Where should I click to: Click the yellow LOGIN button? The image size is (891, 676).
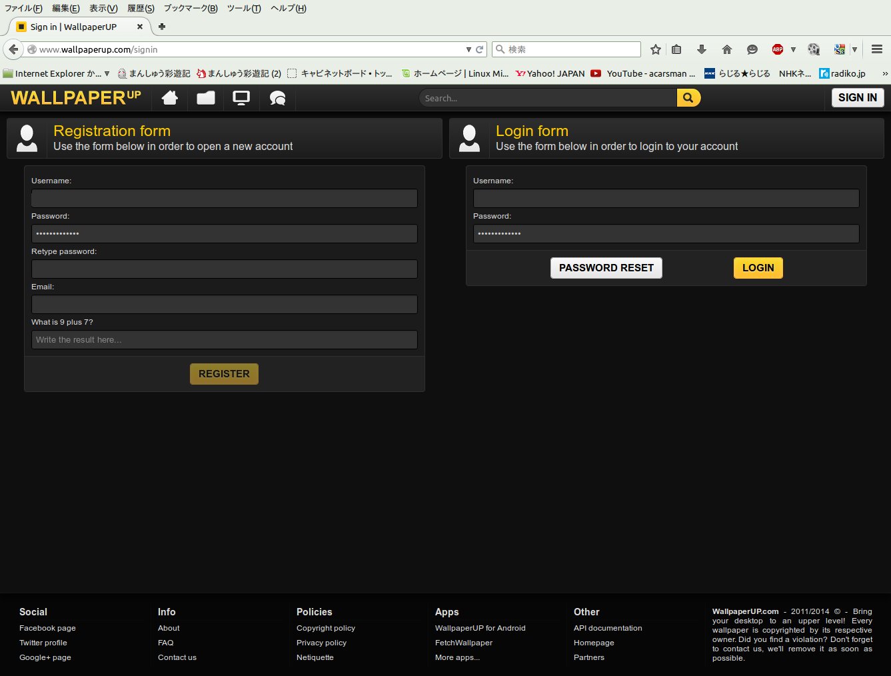coord(758,268)
